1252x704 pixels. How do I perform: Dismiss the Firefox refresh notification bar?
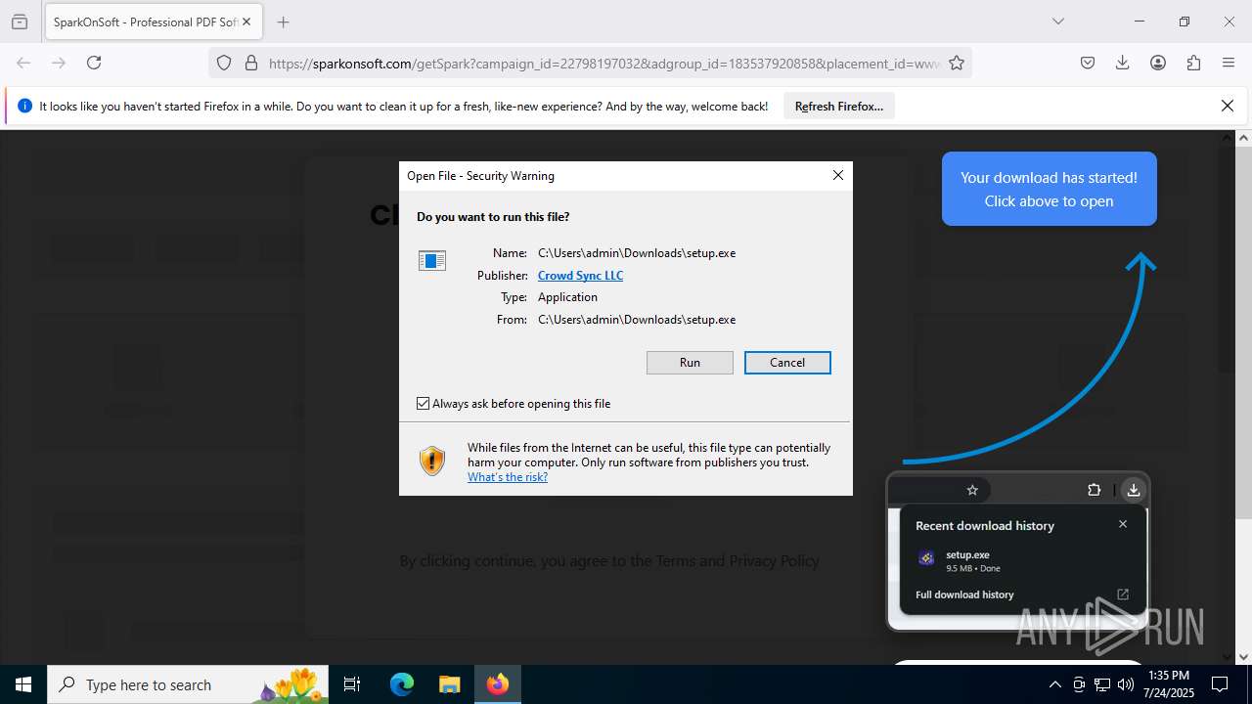pyautogui.click(x=1228, y=106)
